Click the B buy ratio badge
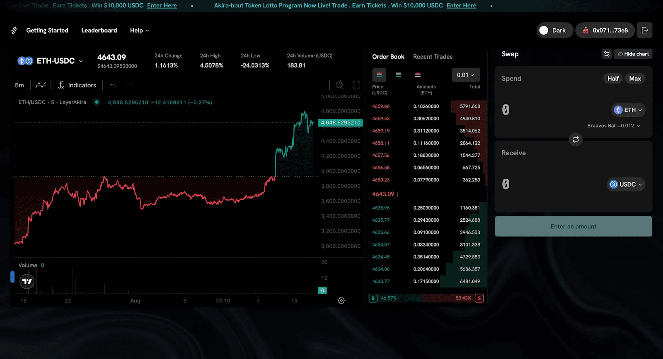 click(x=373, y=298)
